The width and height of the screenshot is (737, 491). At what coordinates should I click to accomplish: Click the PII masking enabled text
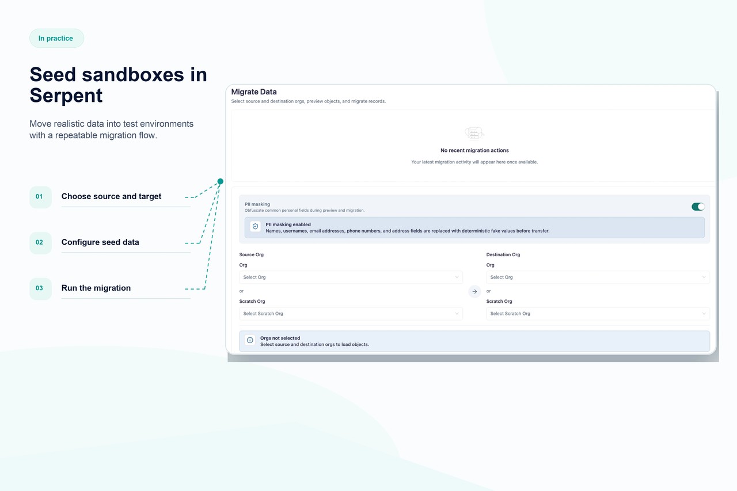click(x=288, y=224)
